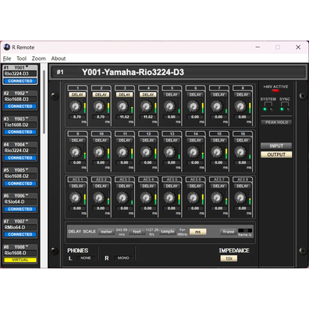
Task: Switch to the INPUT view
Action: [x=276, y=146]
